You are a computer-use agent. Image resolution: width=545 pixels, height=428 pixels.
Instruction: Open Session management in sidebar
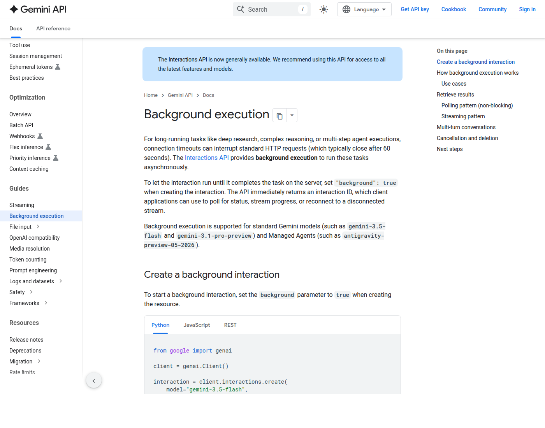[x=35, y=56]
